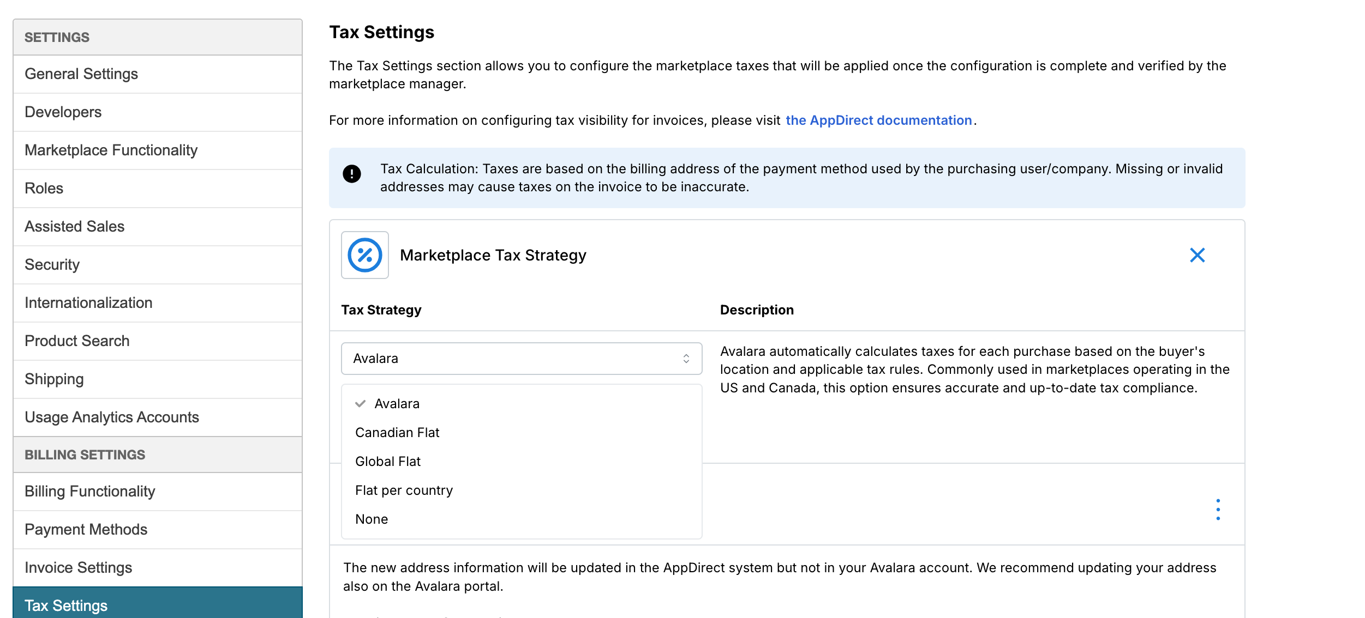
Task: Open the Developers settings page
Action: tap(63, 112)
